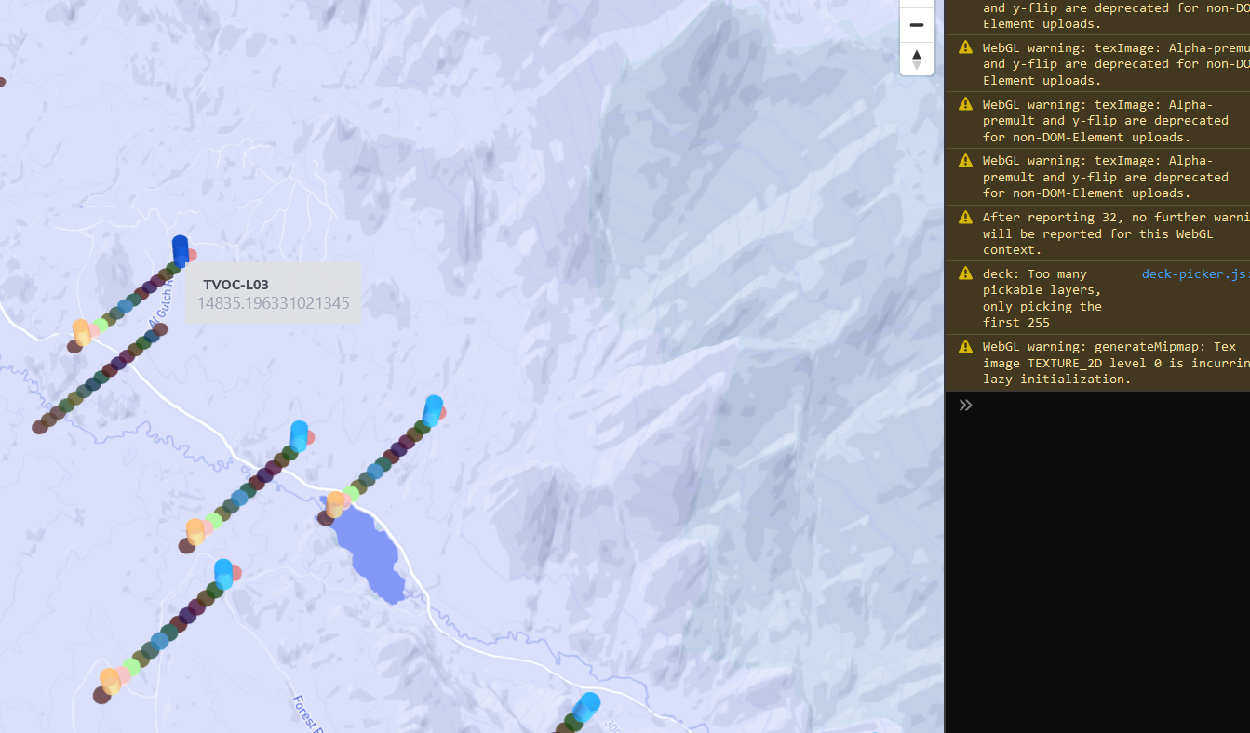Pick the dark blue column marker beside TVOC-L03 tooltip

tap(181, 251)
